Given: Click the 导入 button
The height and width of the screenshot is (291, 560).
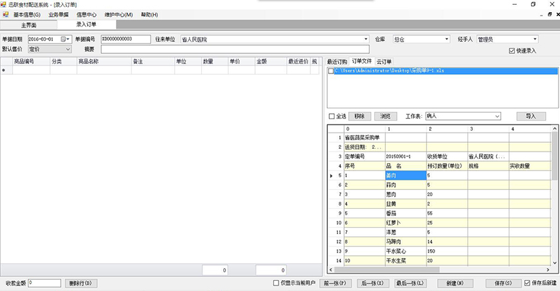Looking at the screenshot, I should click(x=531, y=117).
